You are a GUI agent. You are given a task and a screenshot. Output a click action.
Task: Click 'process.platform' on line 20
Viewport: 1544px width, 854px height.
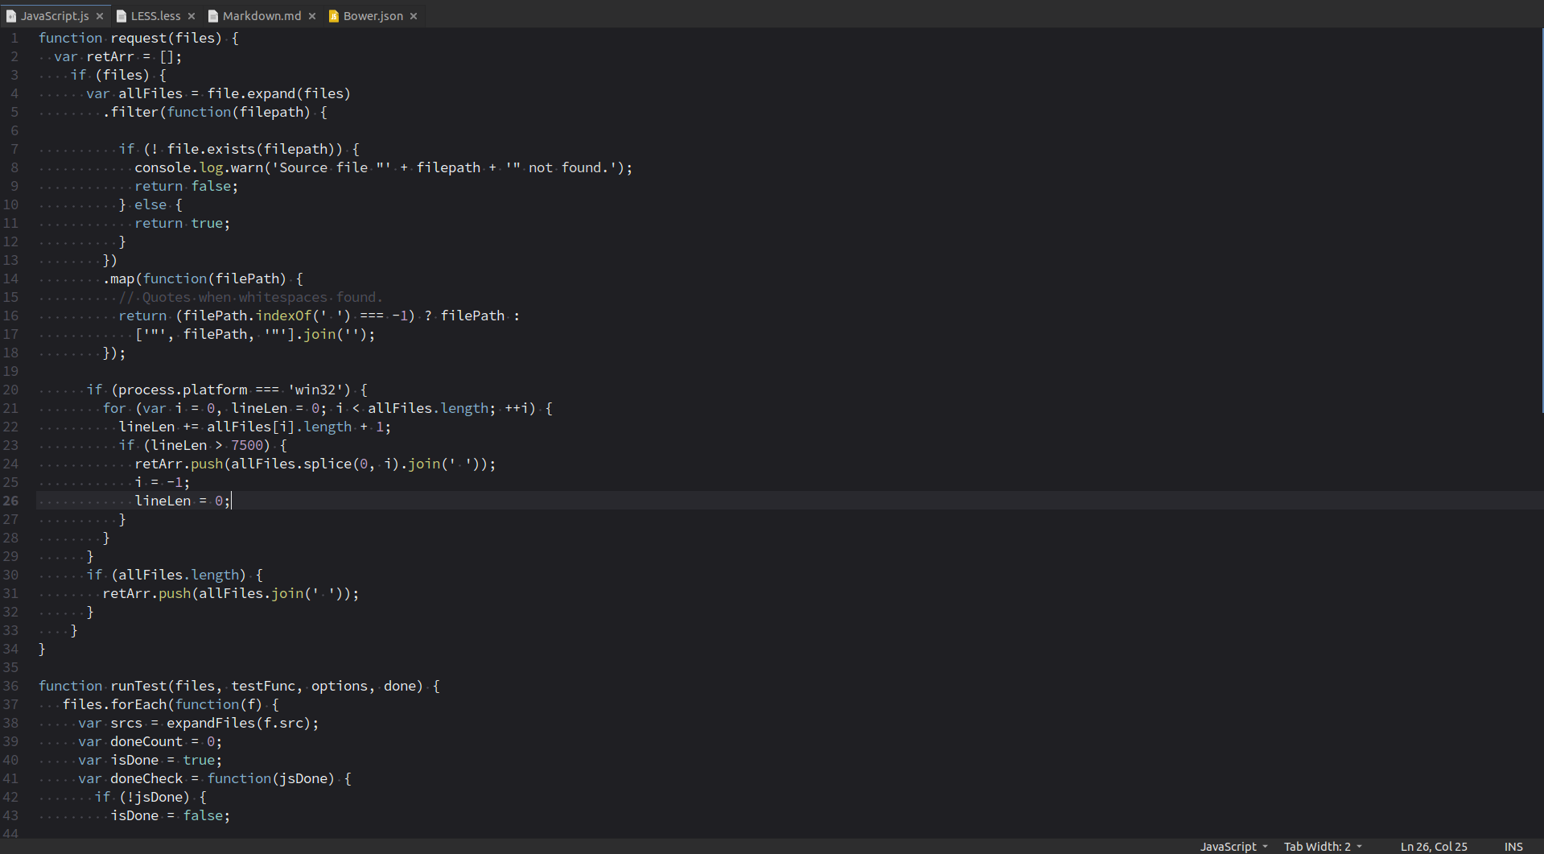[x=183, y=390]
